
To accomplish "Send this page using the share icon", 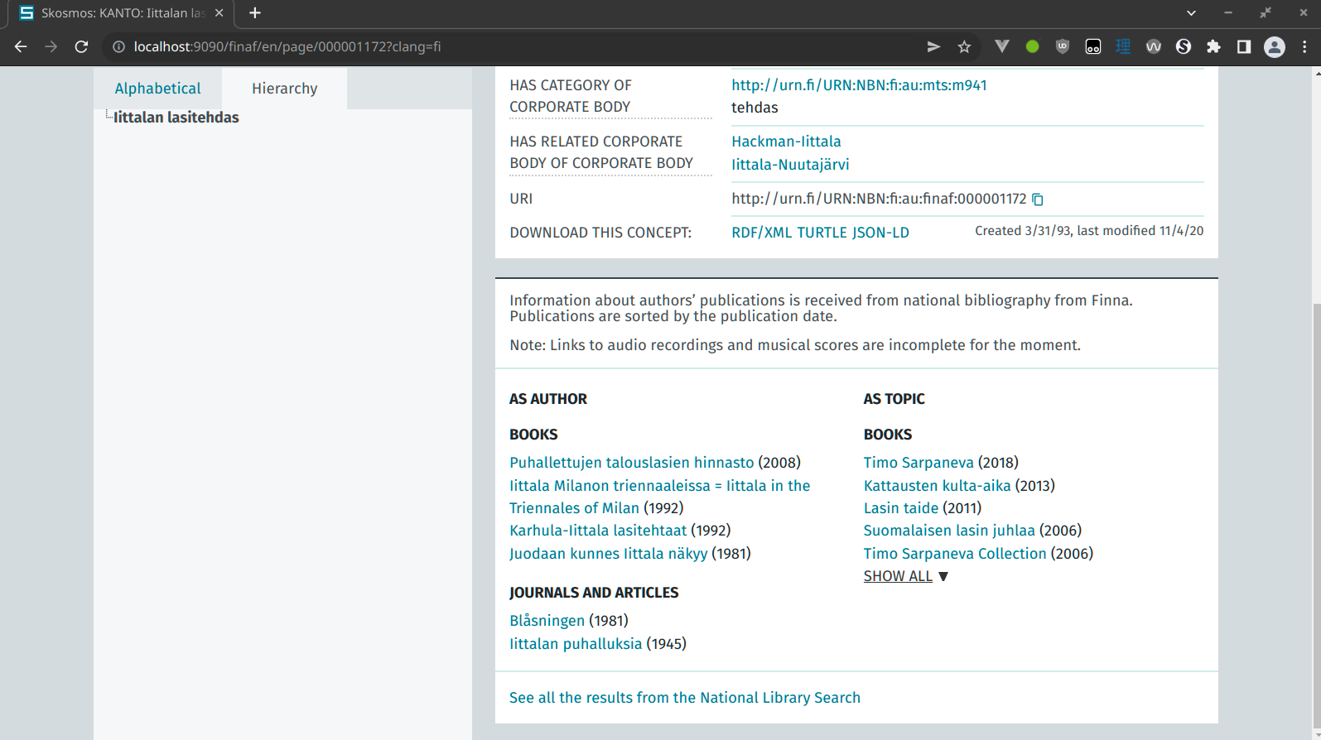I will pos(933,46).
